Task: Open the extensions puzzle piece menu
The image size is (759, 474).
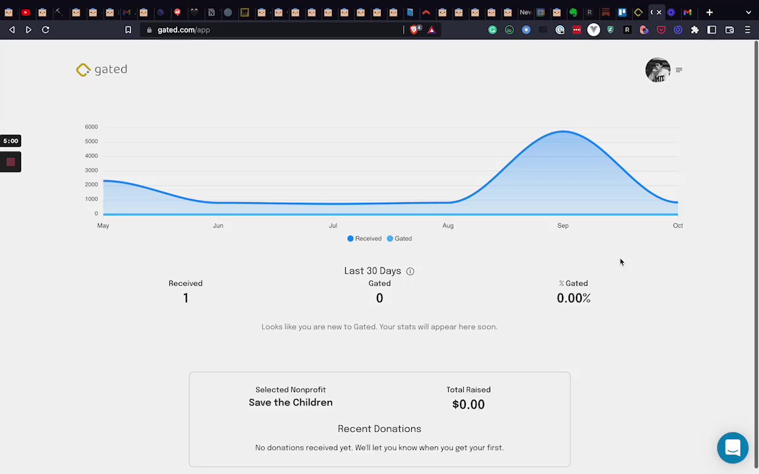Action: (x=694, y=30)
